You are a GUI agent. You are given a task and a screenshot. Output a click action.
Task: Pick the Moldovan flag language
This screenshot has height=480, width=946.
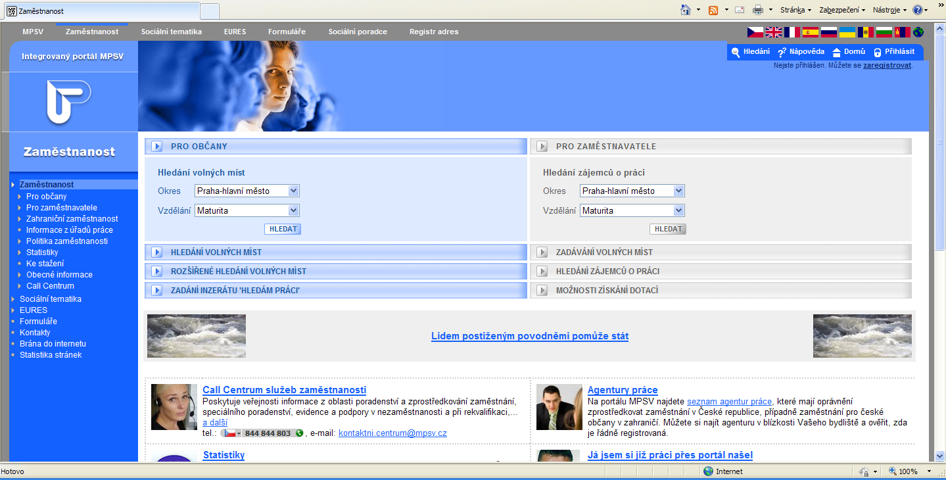(866, 32)
